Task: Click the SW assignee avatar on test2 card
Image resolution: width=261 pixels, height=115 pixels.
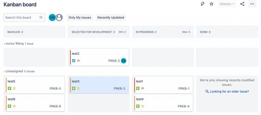Action: tap(124, 61)
